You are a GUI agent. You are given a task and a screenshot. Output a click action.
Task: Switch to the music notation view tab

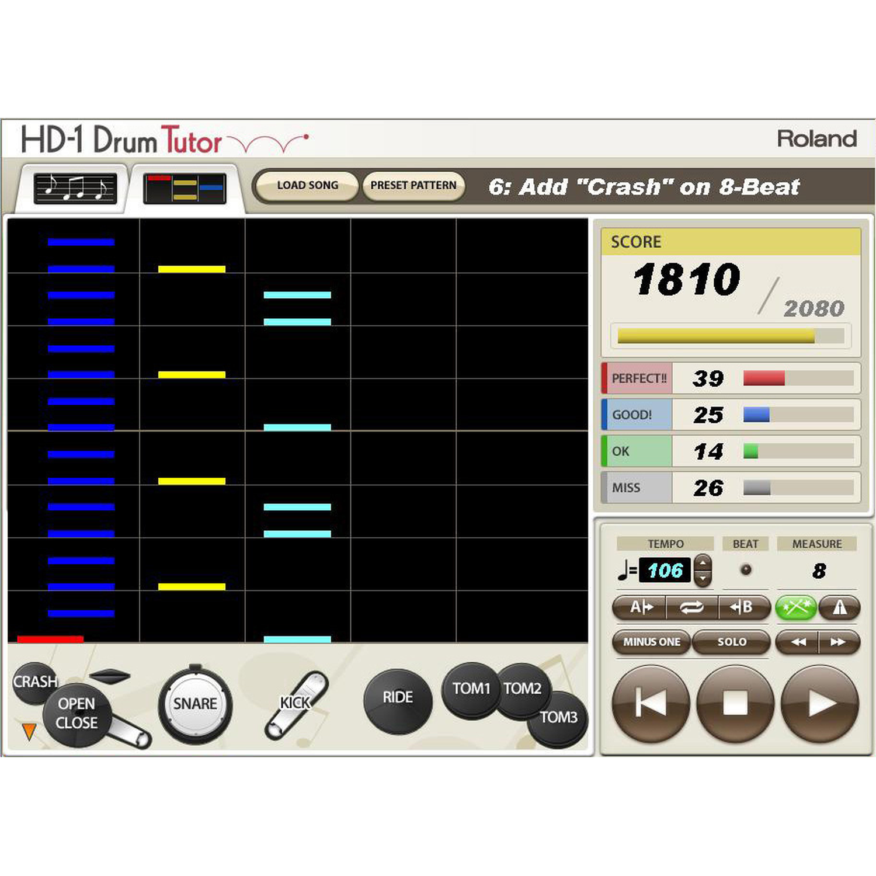click(75, 189)
